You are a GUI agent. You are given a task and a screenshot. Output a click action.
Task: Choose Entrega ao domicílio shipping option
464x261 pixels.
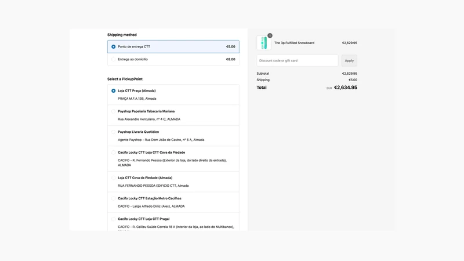(173, 59)
